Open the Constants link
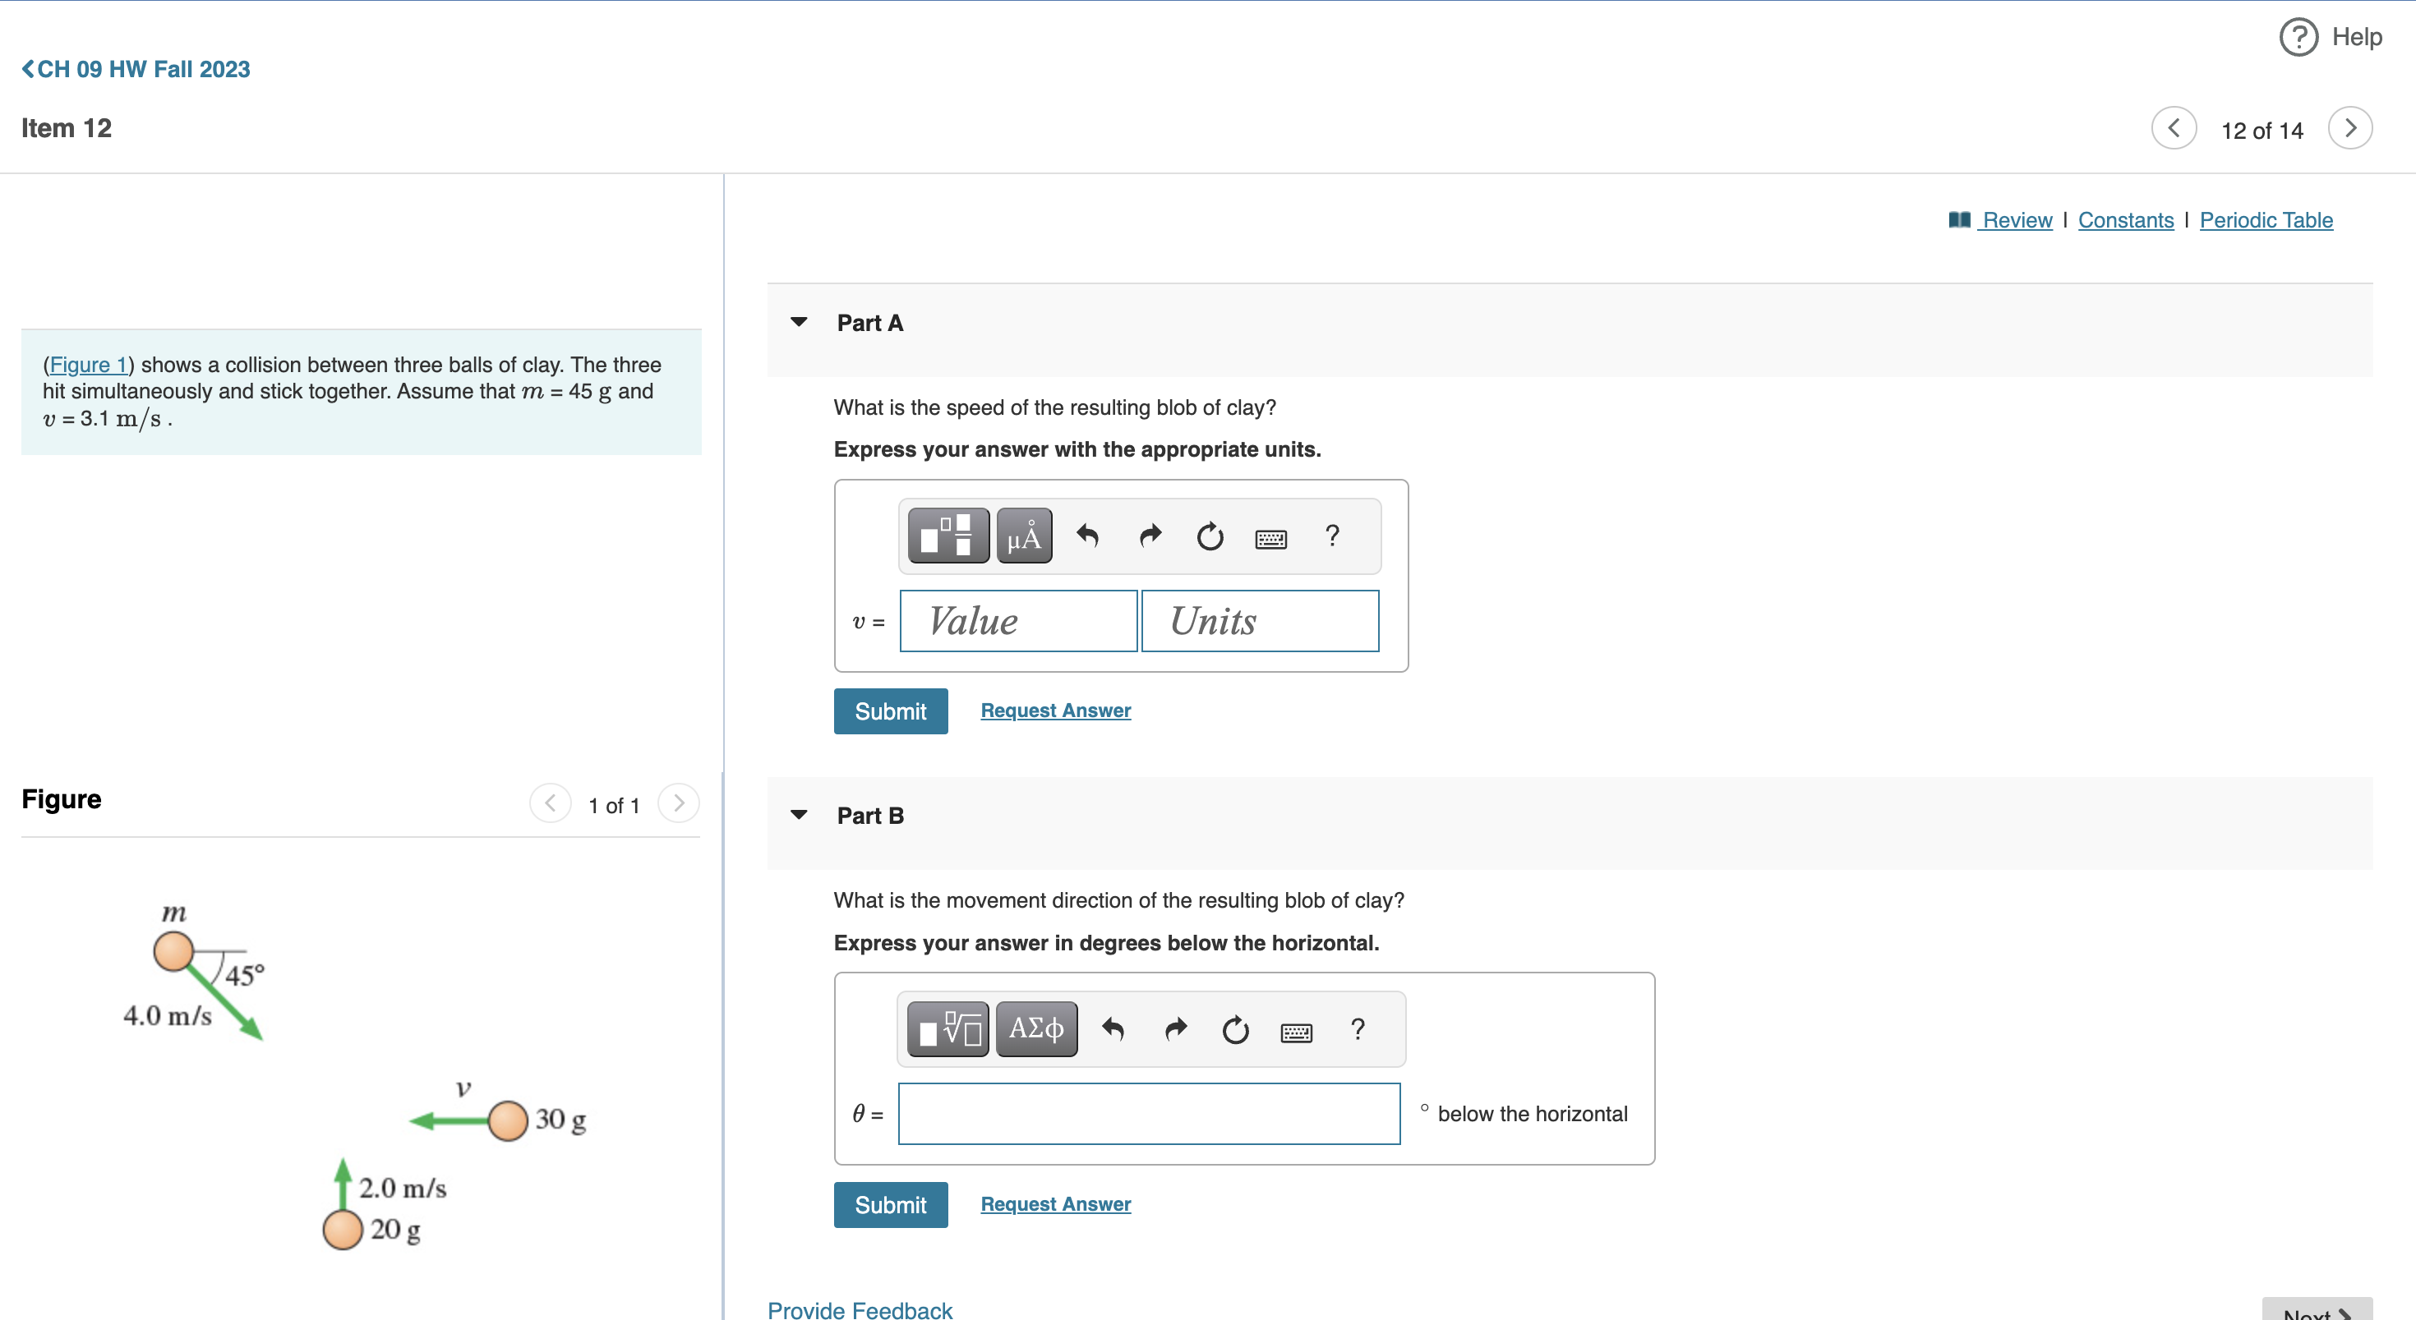 (2125, 220)
